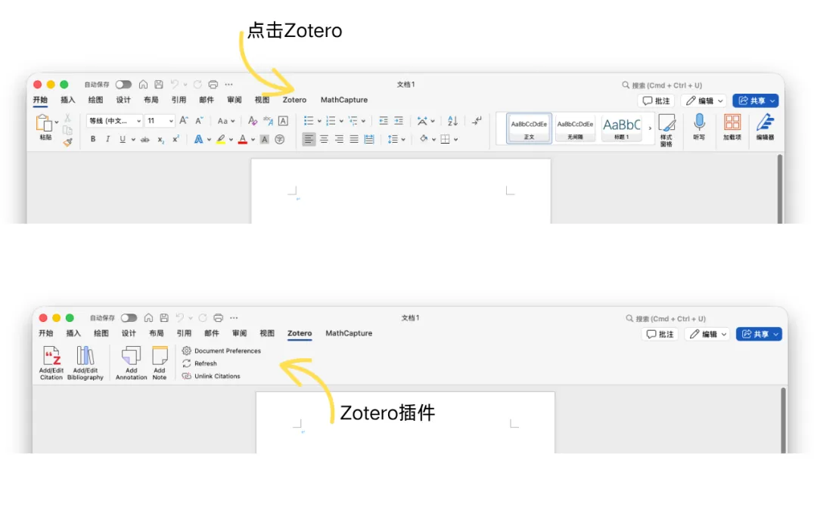817x510 pixels.
Task: Decrease indent in upper window ribbon
Action: (383, 121)
